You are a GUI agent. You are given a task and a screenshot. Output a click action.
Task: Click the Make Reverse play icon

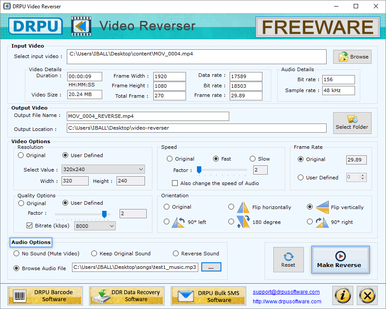pyautogui.click(x=341, y=256)
